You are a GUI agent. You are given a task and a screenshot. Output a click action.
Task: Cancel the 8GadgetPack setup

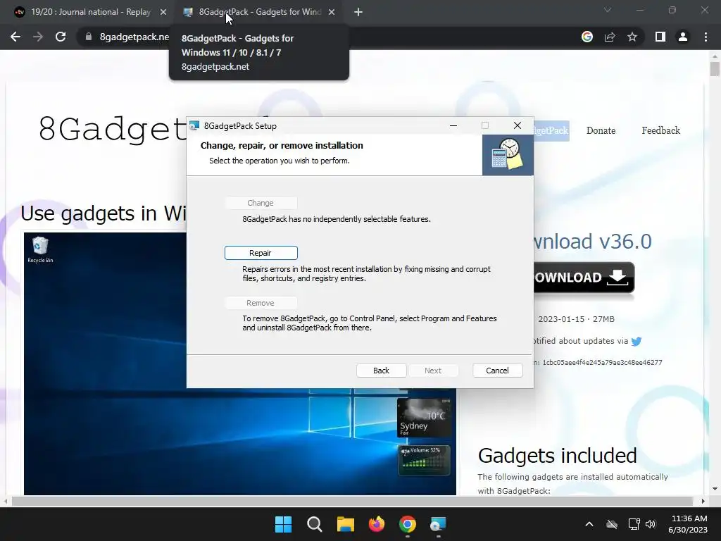(497, 371)
